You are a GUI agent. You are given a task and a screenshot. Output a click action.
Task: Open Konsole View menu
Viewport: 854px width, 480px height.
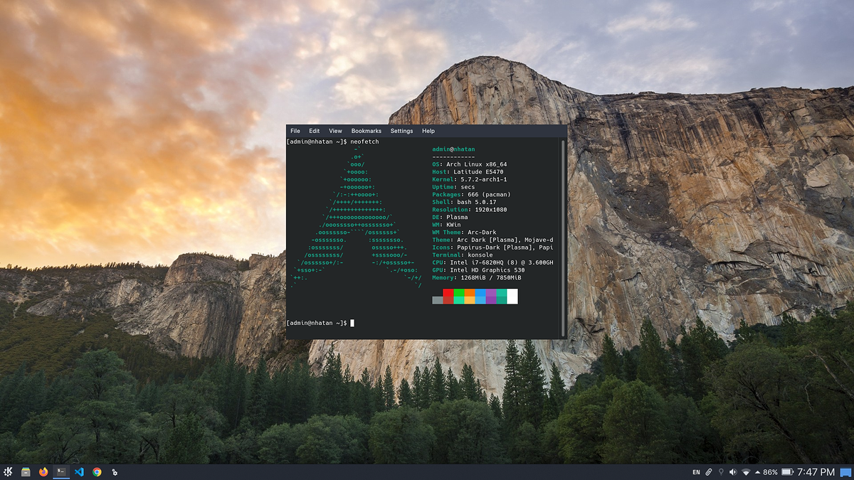(335, 131)
